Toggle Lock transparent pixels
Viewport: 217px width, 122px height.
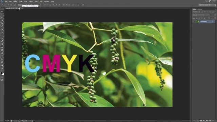pyautogui.click(x=197, y=18)
